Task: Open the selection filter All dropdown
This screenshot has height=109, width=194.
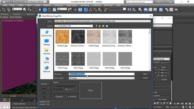Action: 17,9
